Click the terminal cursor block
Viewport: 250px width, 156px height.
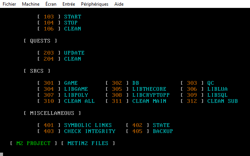click(2, 154)
